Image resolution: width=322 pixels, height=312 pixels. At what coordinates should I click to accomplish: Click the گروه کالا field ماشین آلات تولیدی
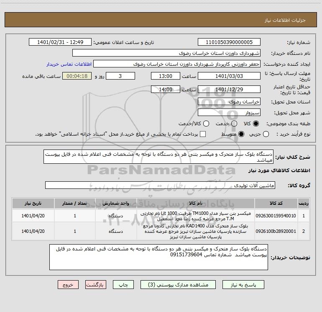coord(160,185)
